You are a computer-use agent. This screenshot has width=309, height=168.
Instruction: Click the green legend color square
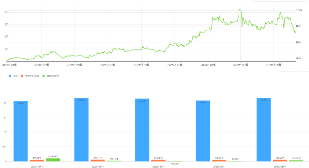click(44, 76)
